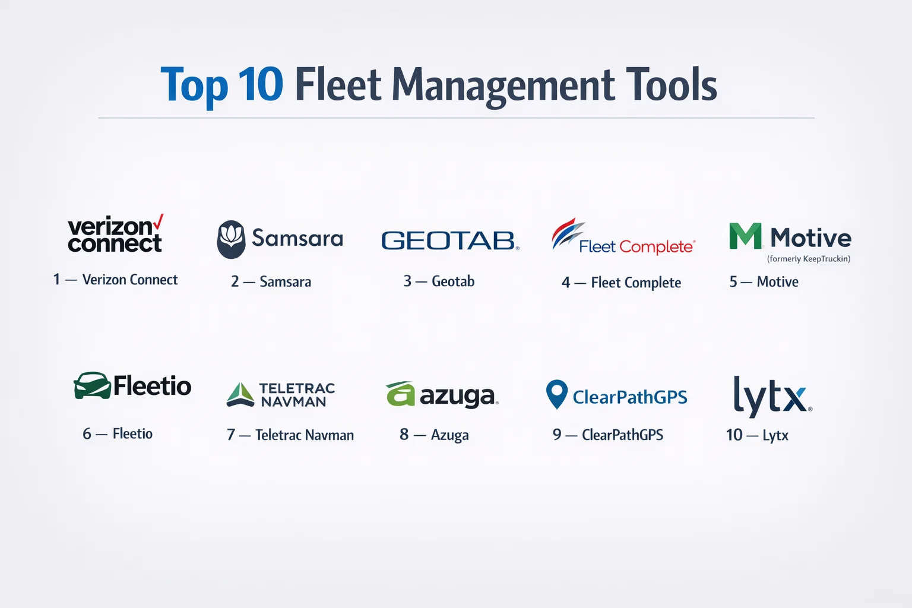Screen dimensions: 912x608
Task: Click the Geotab logo
Action: pos(449,240)
